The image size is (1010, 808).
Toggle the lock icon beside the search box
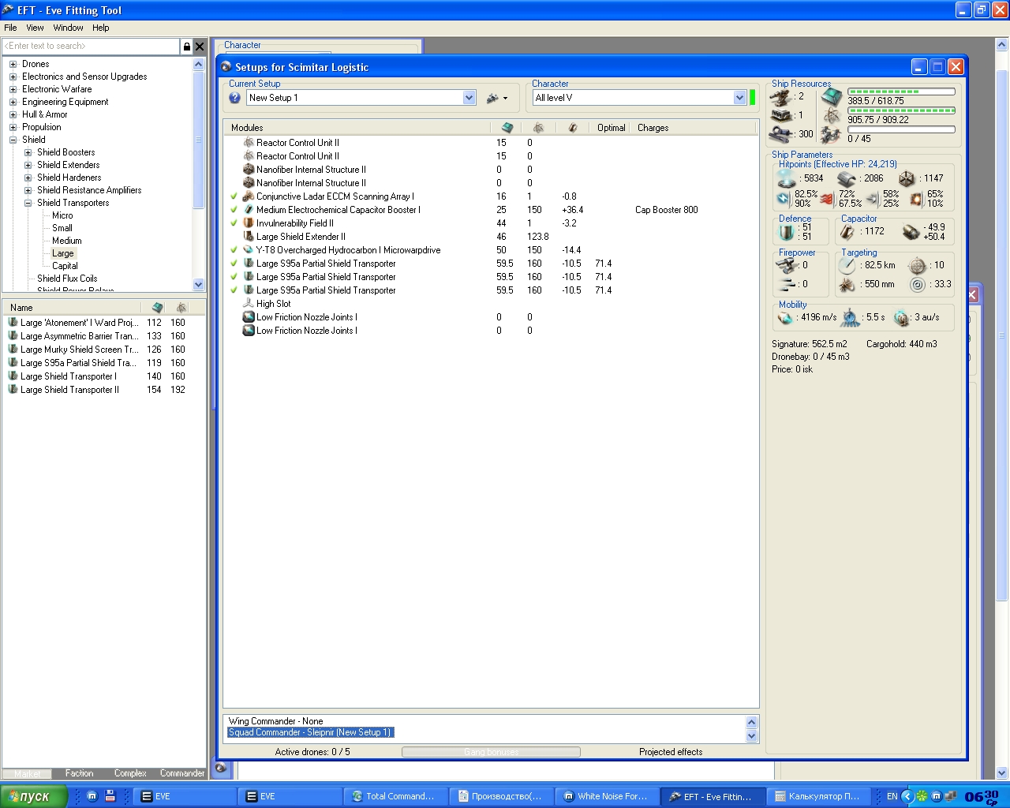[x=187, y=47]
